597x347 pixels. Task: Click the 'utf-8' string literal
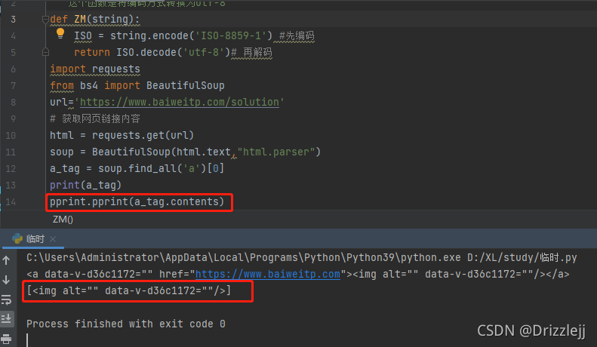pos(204,52)
